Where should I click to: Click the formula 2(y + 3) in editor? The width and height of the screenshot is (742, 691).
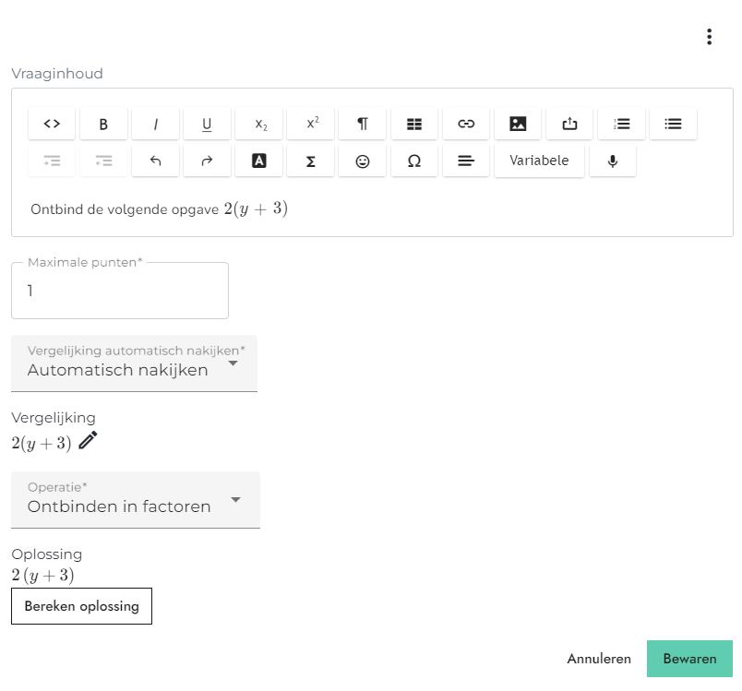coord(256,208)
